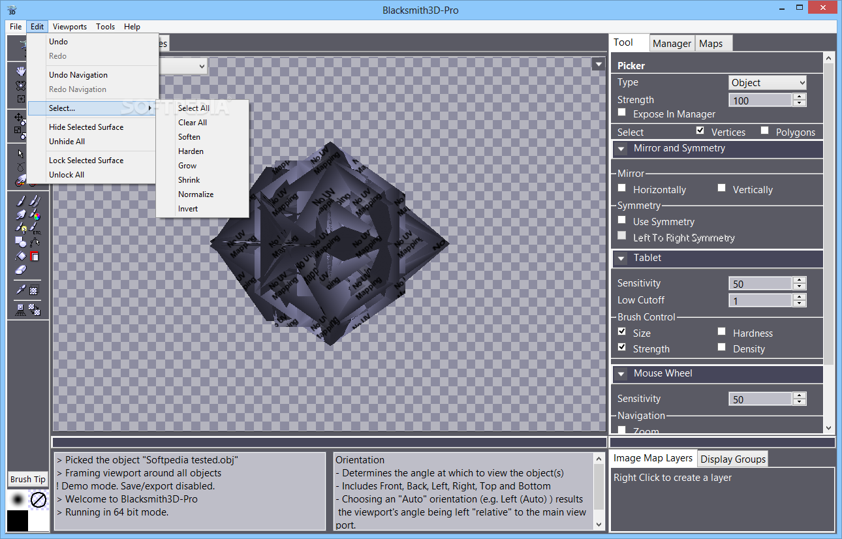Viewport: 842px width, 539px height.
Task: Choose the brush with color wheel tool
Action: 35,215
